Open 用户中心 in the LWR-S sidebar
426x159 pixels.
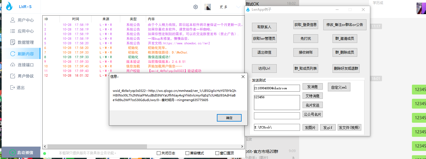pyautogui.click(x=22, y=20)
